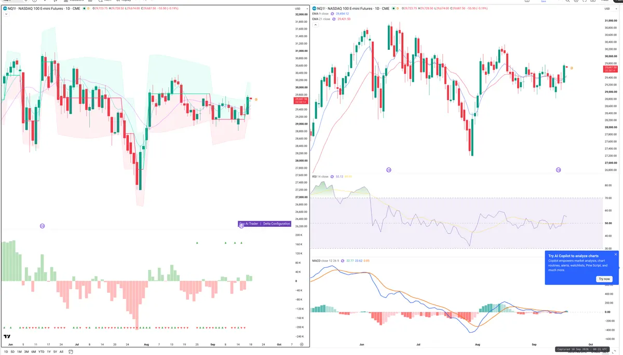623x355 pixels.
Task: Open left chart NQ1! NASDAQ 100 symbol title
Action: tap(44, 8)
